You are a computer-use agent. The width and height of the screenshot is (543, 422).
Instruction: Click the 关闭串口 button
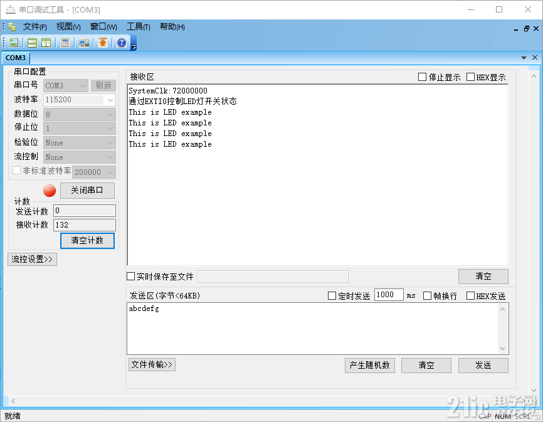coord(87,191)
